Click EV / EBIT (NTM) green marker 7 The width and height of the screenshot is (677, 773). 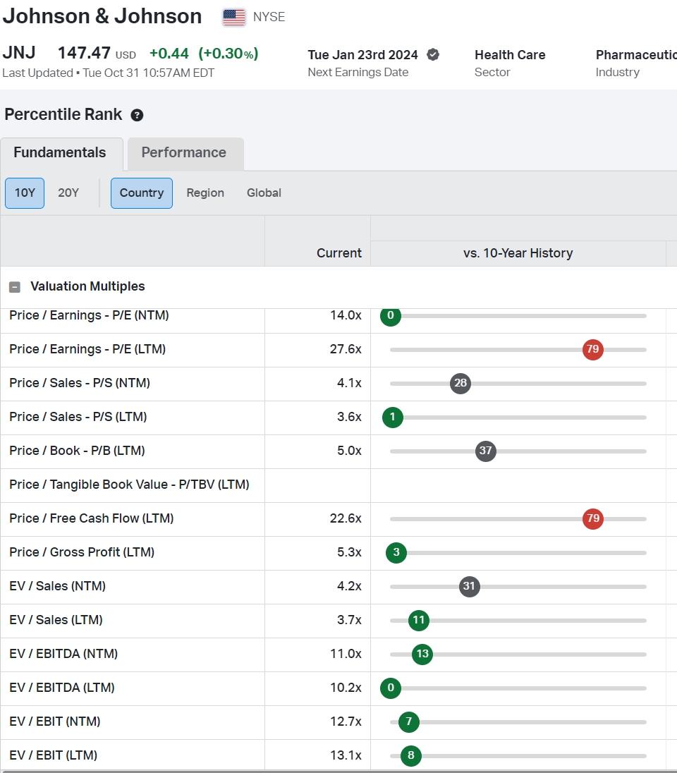coord(409,722)
